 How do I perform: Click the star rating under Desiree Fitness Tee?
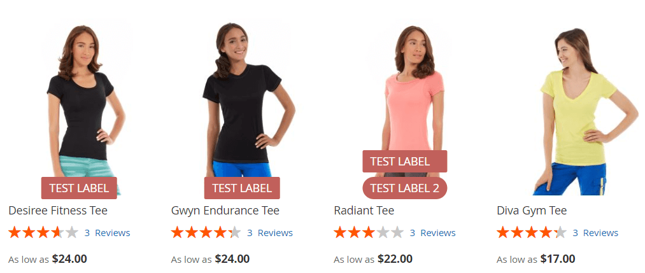(x=43, y=233)
